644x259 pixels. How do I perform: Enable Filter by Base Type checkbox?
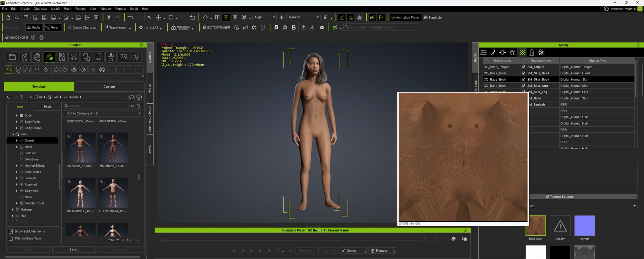pos(11,239)
